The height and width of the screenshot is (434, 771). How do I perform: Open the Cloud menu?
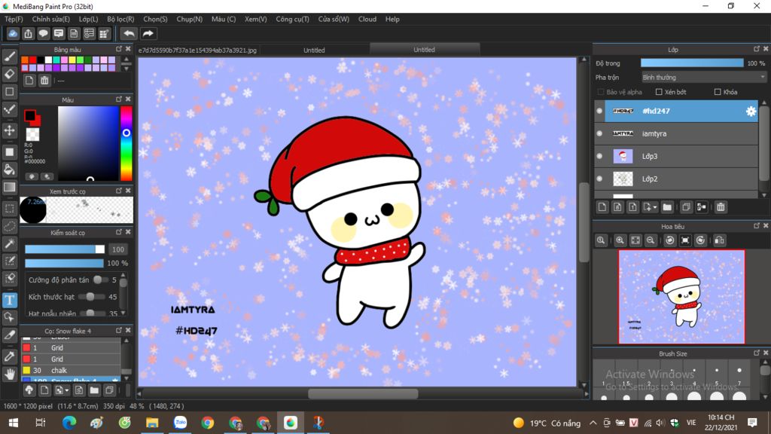click(x=367, y=19)
